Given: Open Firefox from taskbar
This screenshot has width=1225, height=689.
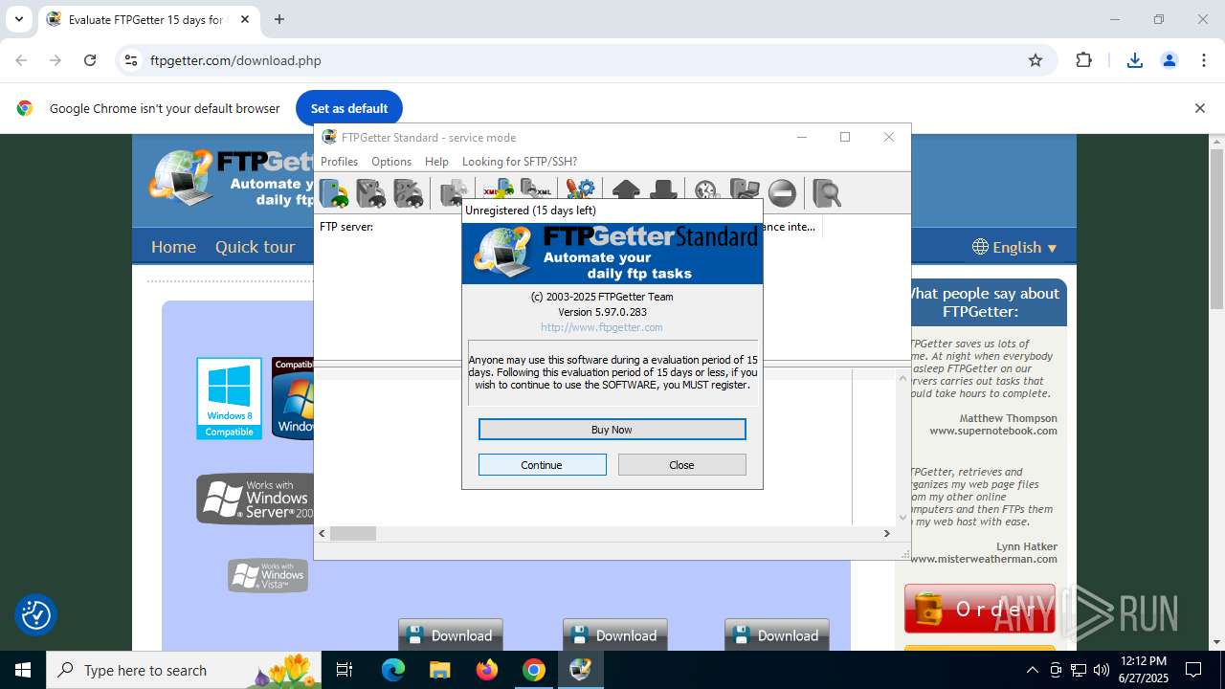Looking at the screenshot, I should [x=487, y=670].
